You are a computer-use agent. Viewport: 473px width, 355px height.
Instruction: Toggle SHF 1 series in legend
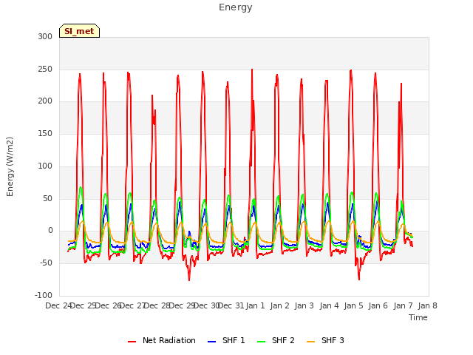pos(226,340)
